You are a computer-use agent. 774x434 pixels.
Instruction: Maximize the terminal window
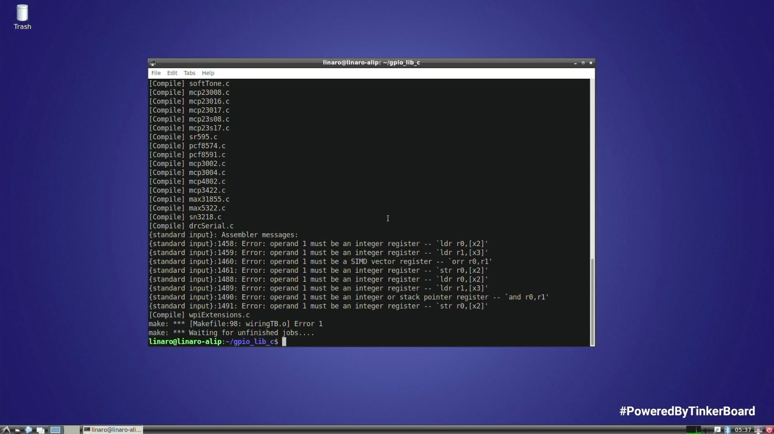(583, 63)
